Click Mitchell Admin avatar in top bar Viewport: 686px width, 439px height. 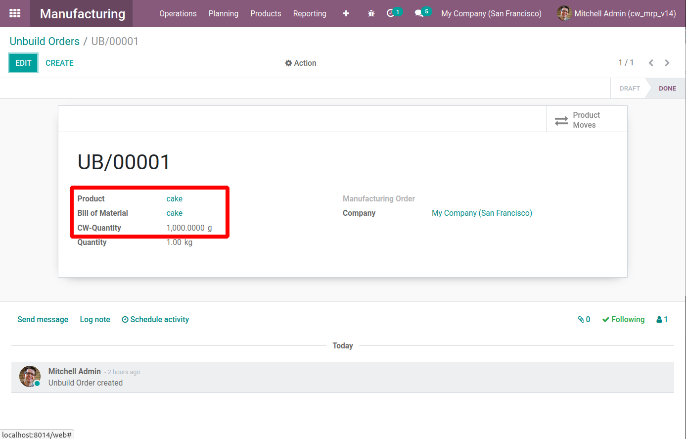click(564, 13)
